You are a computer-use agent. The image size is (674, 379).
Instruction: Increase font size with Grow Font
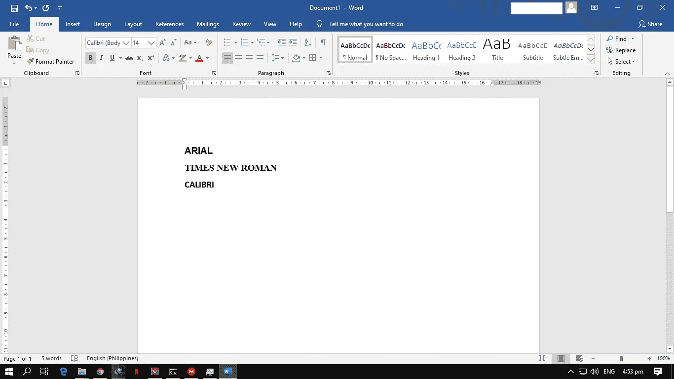[162, 43]
